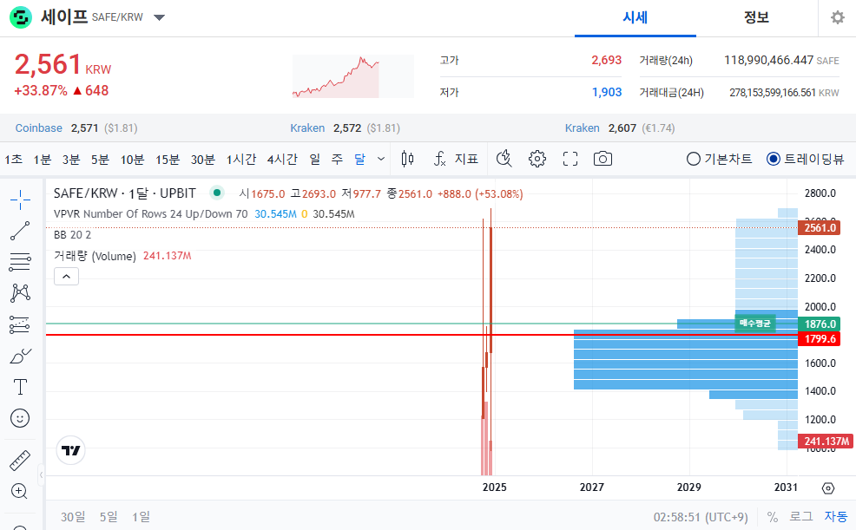Viewport: 856px width, 530px height.
Task: Collapse the left drawing toolbar handle
Action: click(x=41, y=475)
